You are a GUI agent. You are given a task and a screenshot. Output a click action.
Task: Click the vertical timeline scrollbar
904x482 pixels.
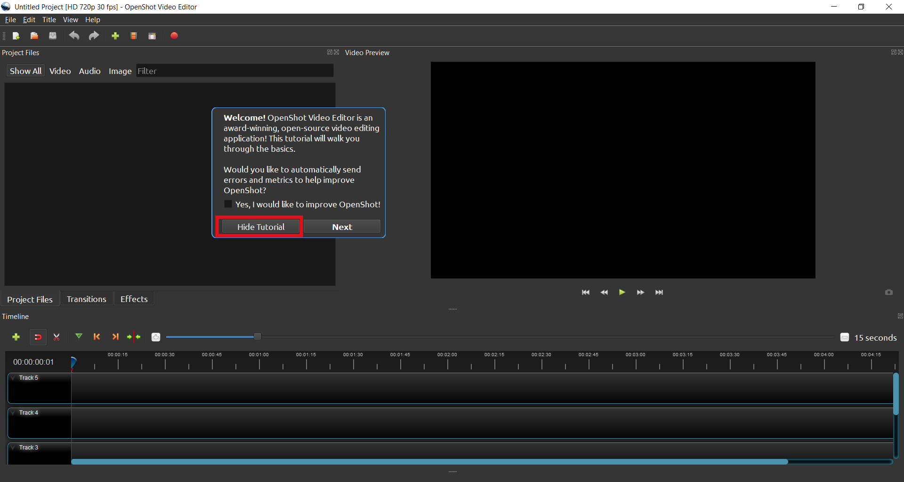coord(896,394)
